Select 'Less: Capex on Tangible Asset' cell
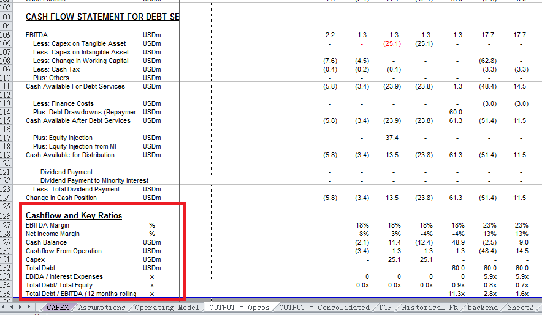This screenshot has width=542, height=315. 80,43
